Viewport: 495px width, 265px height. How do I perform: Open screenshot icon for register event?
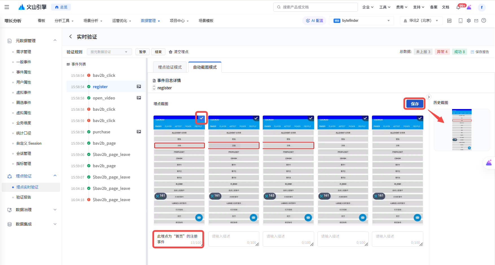(x=139, y=87)
